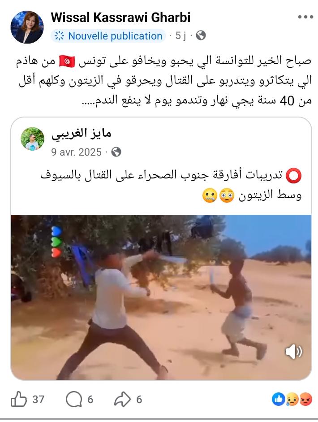Click the angry reaction emoji
318x422 pixels.
coord(305,399)
